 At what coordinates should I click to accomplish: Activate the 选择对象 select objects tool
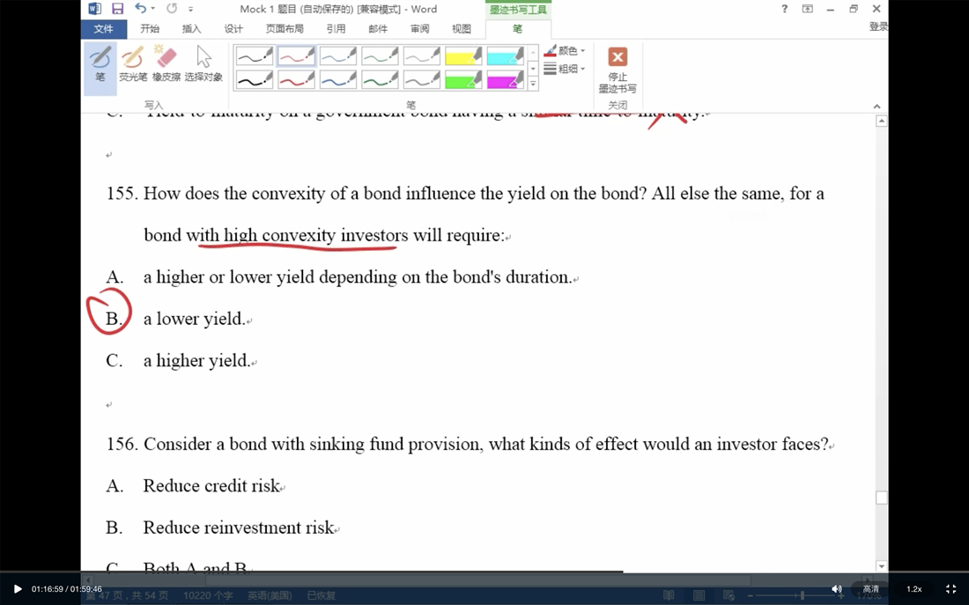pos(203,63)
